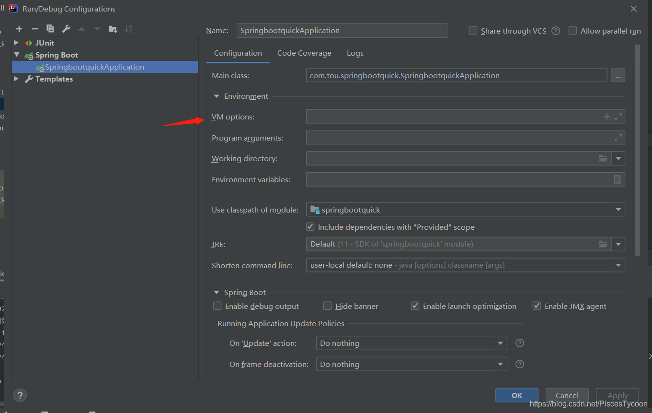This screenshot has height=413, width=652.
Task: Open help for On frame deactivation
Action: pos(519,364)
